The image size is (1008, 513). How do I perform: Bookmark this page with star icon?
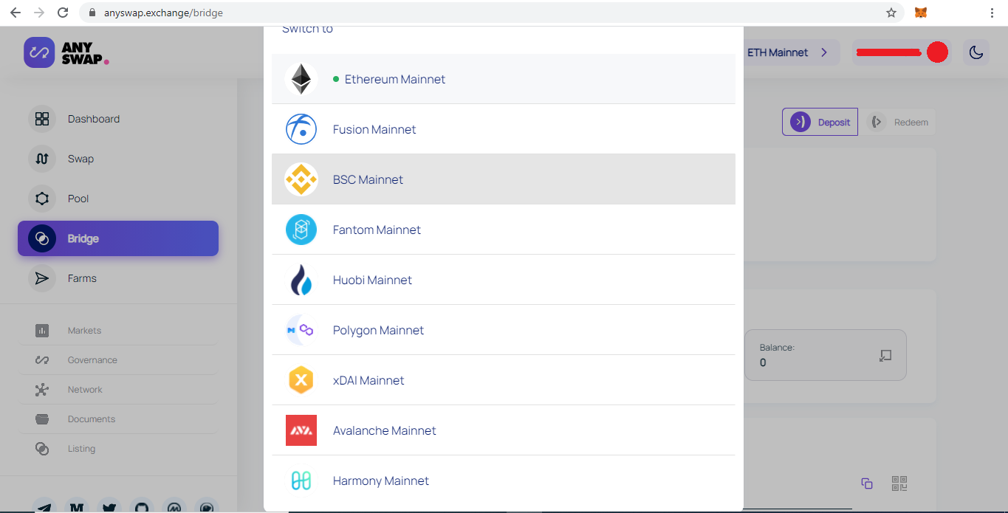click(891, 13)
